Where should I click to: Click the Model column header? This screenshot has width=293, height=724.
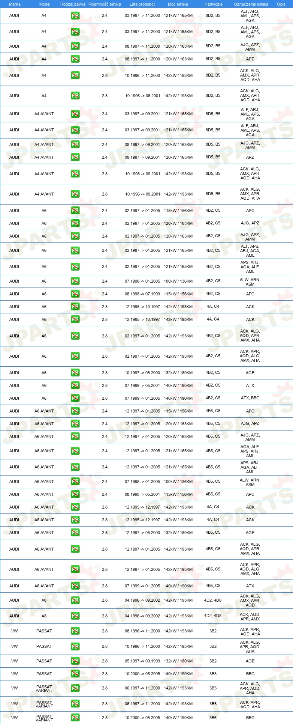[45, 4]
